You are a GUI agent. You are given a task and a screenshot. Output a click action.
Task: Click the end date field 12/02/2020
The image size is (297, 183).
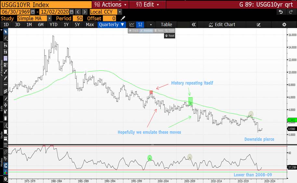[x=55, y=12]
